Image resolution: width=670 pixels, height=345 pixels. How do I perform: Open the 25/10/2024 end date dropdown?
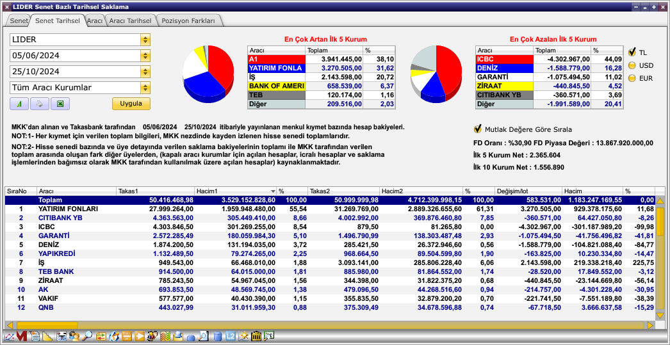pyautogui.click(x=145, y=71)
